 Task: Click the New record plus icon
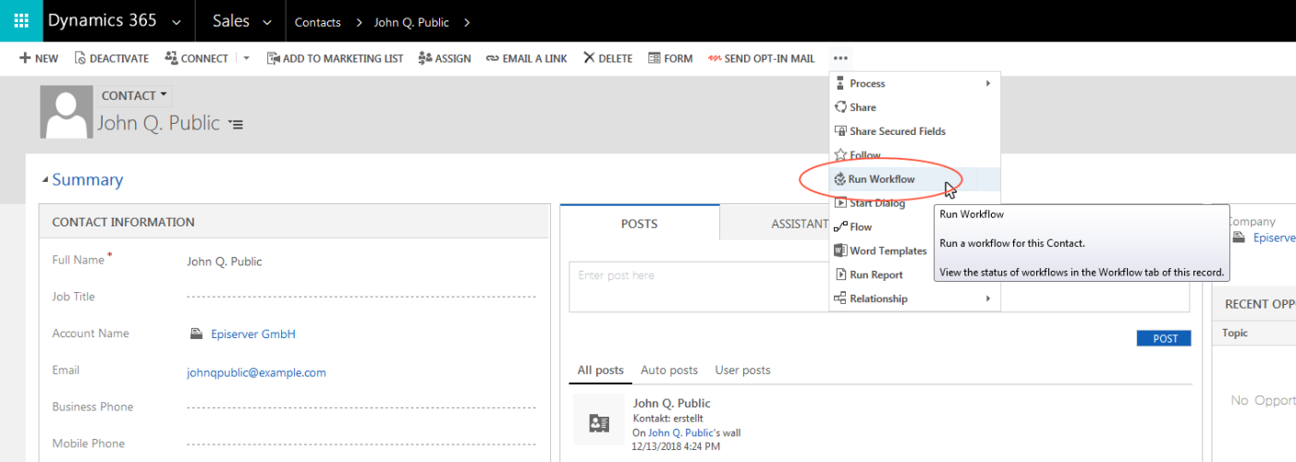pyautogui.click(x=25, y=58)
